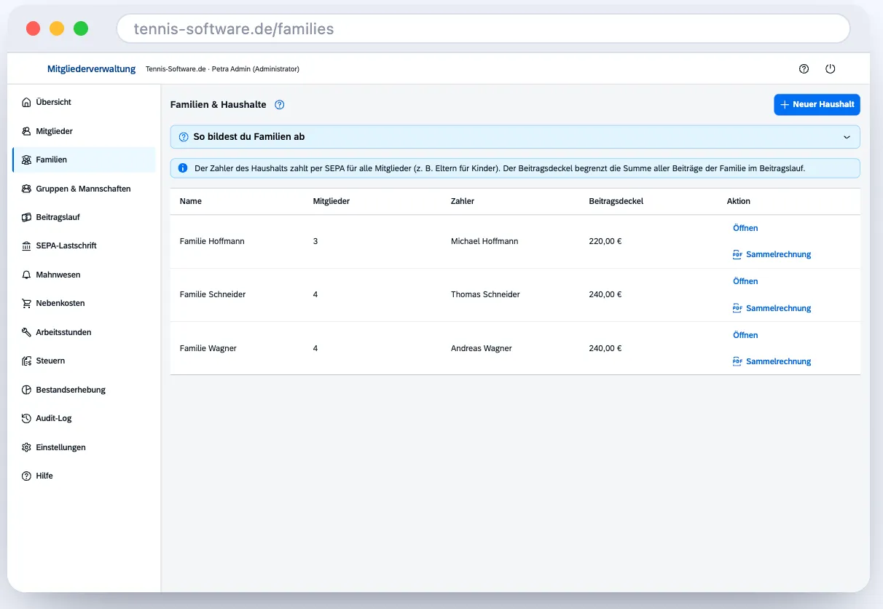Viewport: 883px width, 609px height.
Task: Click the Hilfe question mark icon in the sidebar
Action: click(26, 476)
